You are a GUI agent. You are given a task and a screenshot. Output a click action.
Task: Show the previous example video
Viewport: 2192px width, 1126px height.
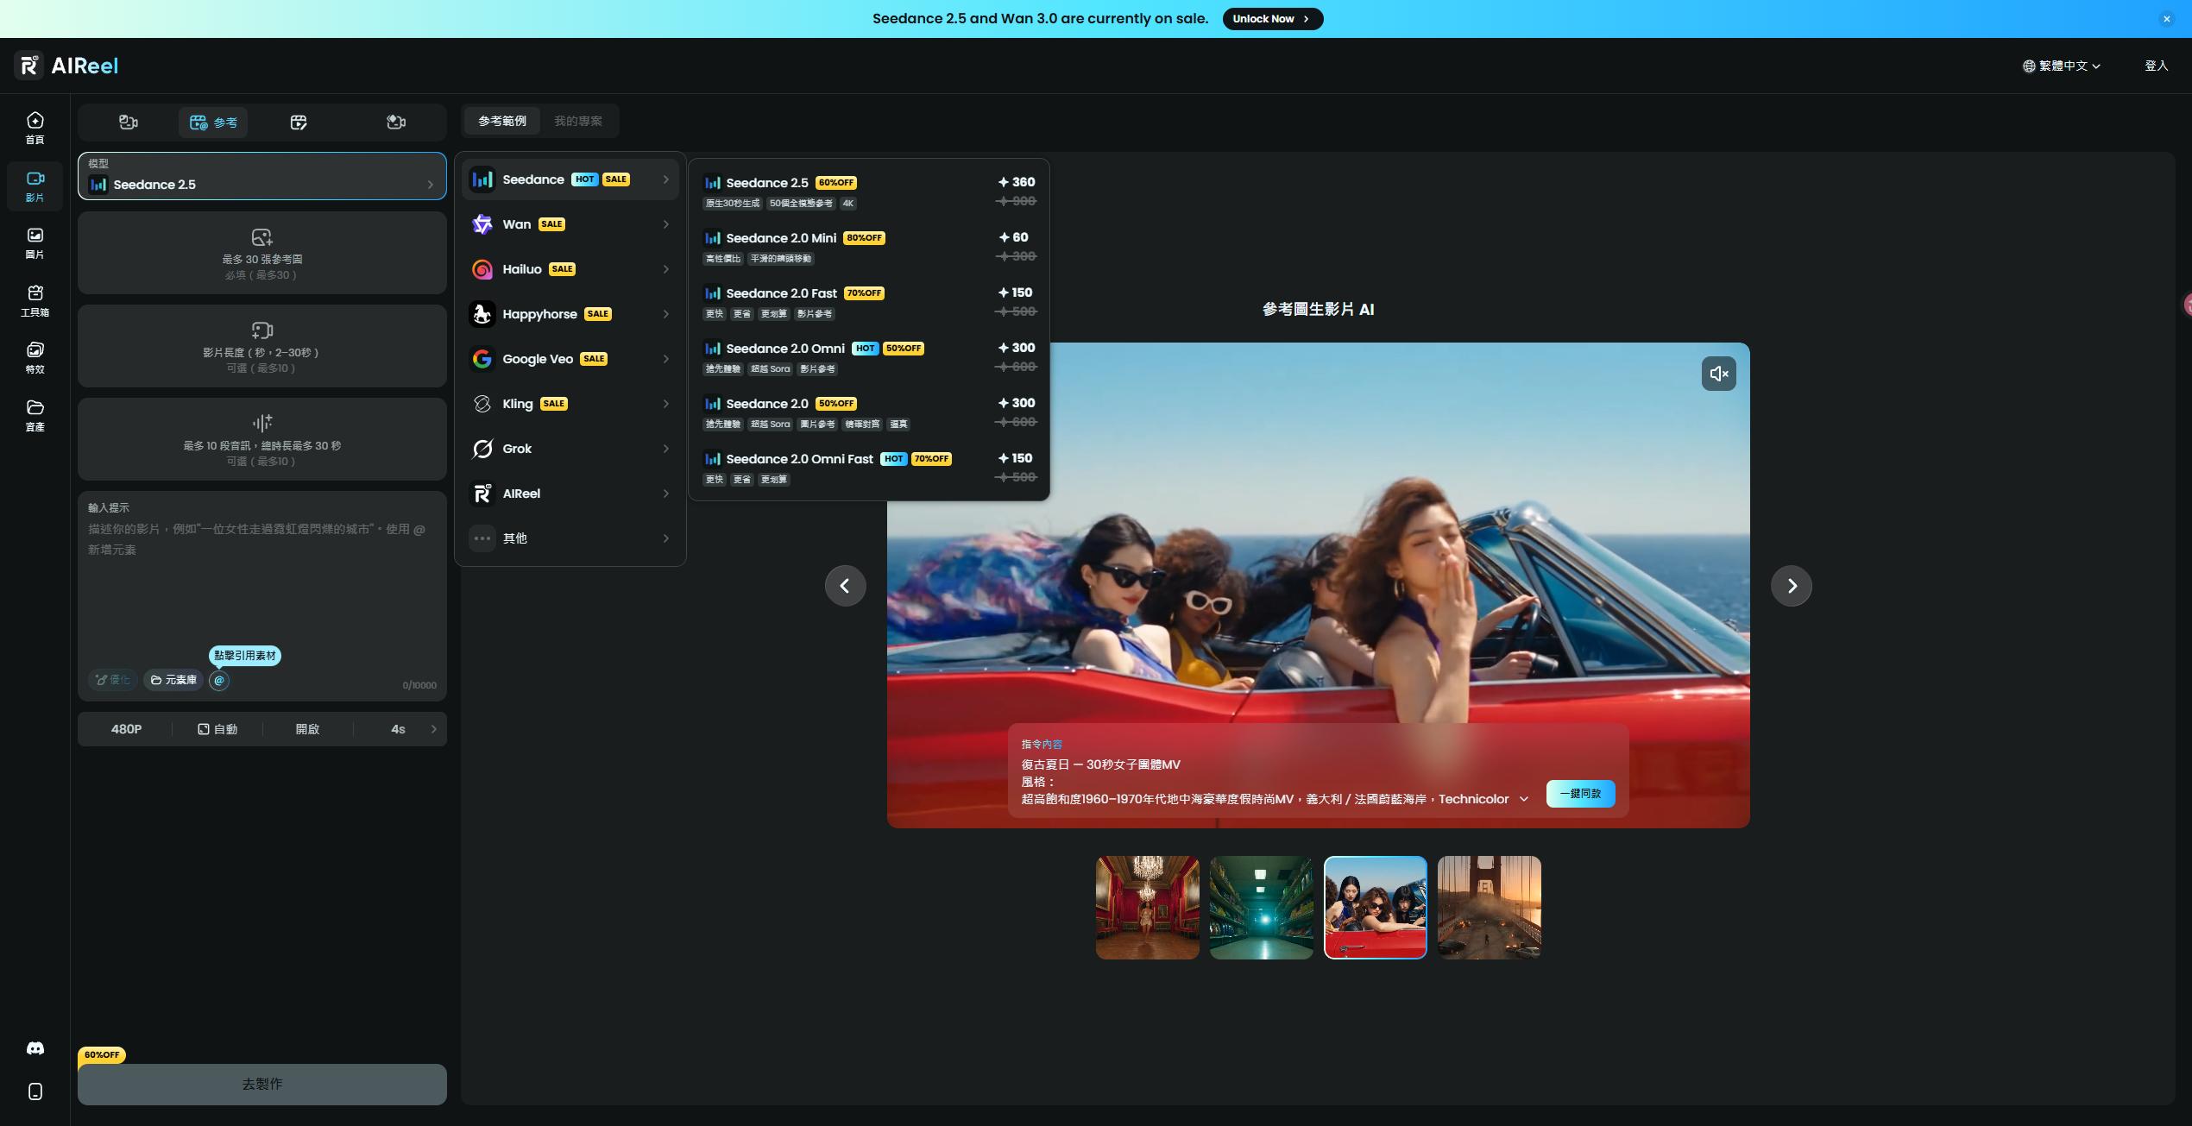pos(845,586)
